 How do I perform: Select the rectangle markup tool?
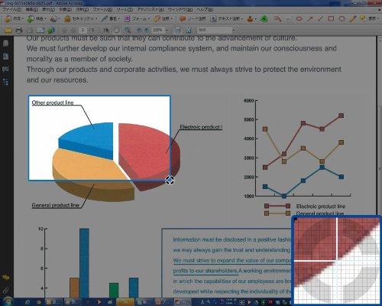[331, 18]
